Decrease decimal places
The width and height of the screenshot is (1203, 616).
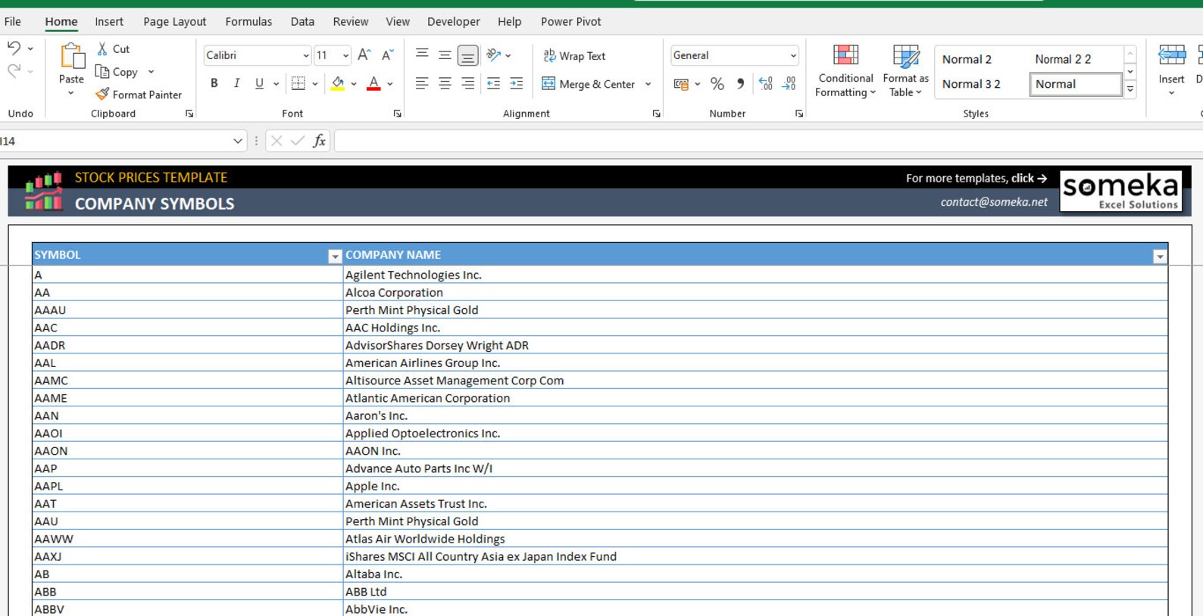coord(789,84)
